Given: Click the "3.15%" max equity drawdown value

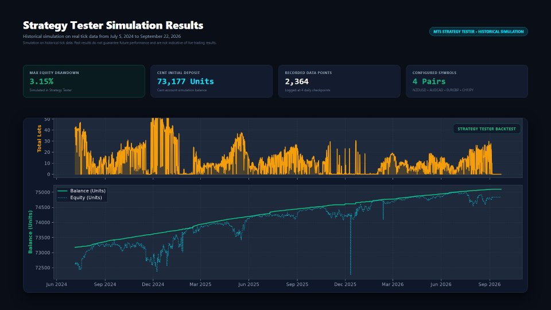Looking at the screenshot, I should 41,82.
